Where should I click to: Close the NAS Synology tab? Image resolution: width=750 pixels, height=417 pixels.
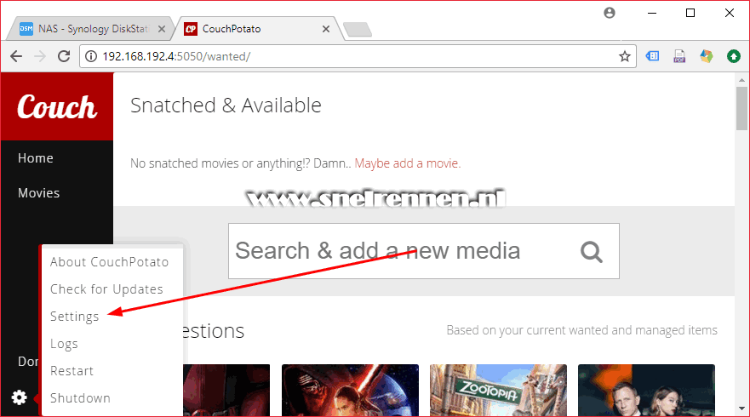pos(162,29)
